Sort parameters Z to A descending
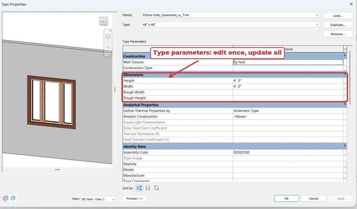The image size is (357, 209). coord(156,188)
